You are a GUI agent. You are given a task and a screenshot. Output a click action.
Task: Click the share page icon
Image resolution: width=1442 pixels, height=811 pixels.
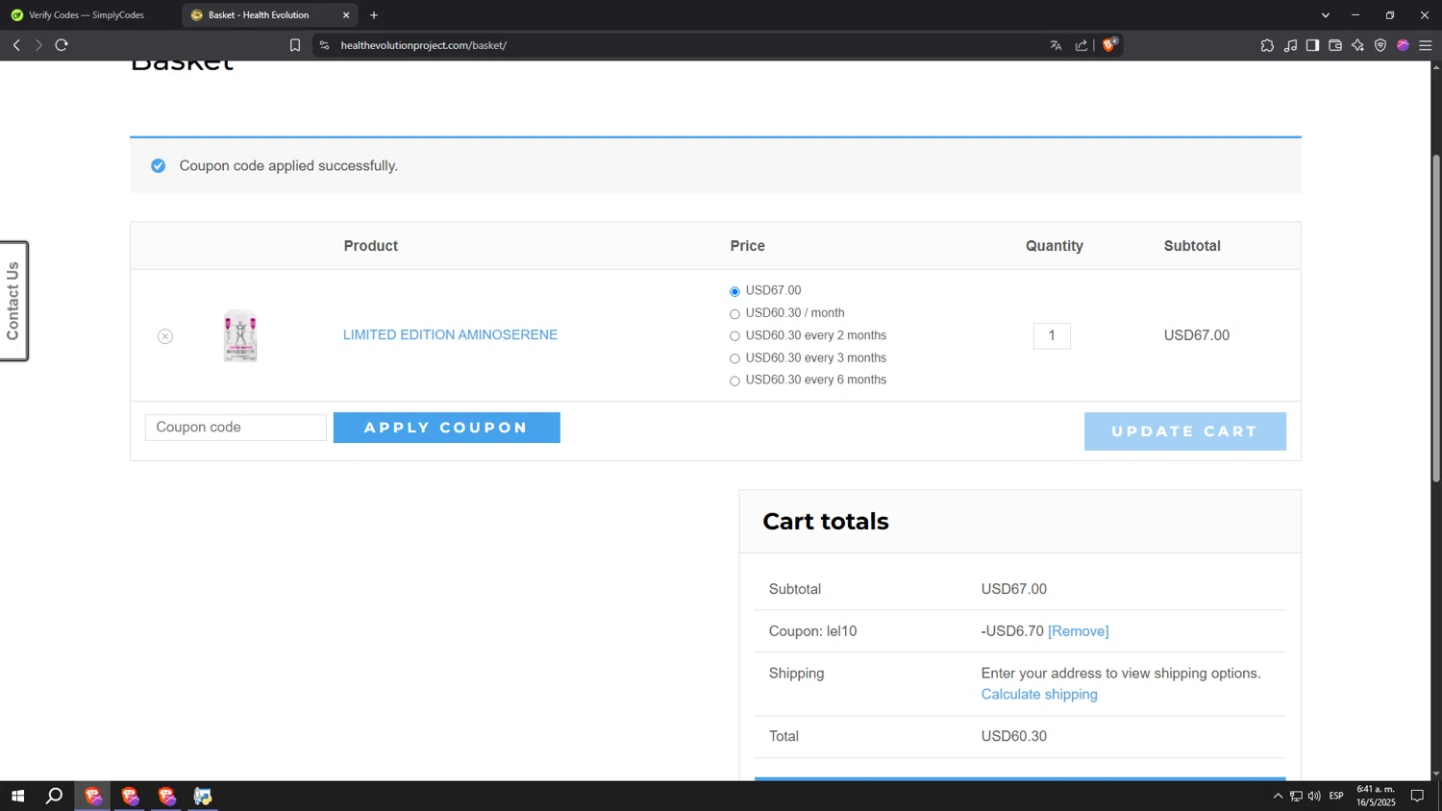pyautogui.click(x=1081, y=45)
